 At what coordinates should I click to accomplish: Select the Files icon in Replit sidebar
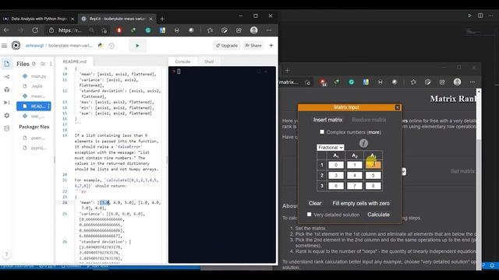click(7, 64)
